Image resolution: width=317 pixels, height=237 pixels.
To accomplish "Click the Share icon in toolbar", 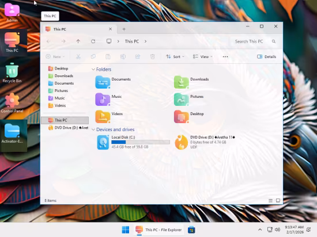I will pos(138,57).
